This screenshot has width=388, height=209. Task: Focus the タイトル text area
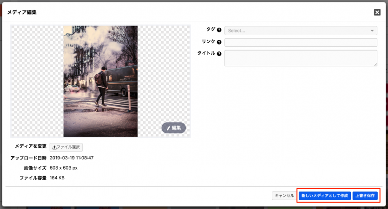pyautogui.click(x=301, y=58)
